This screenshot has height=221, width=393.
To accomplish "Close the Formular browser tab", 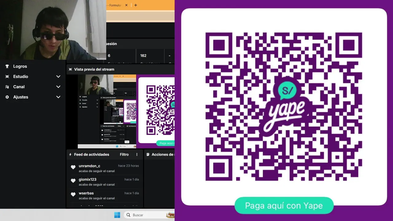I will coord(126,5).
